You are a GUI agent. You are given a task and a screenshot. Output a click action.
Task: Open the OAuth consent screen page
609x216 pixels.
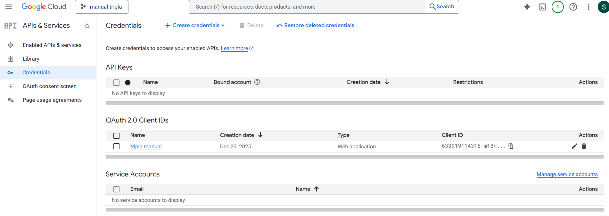tap(49, 86)
